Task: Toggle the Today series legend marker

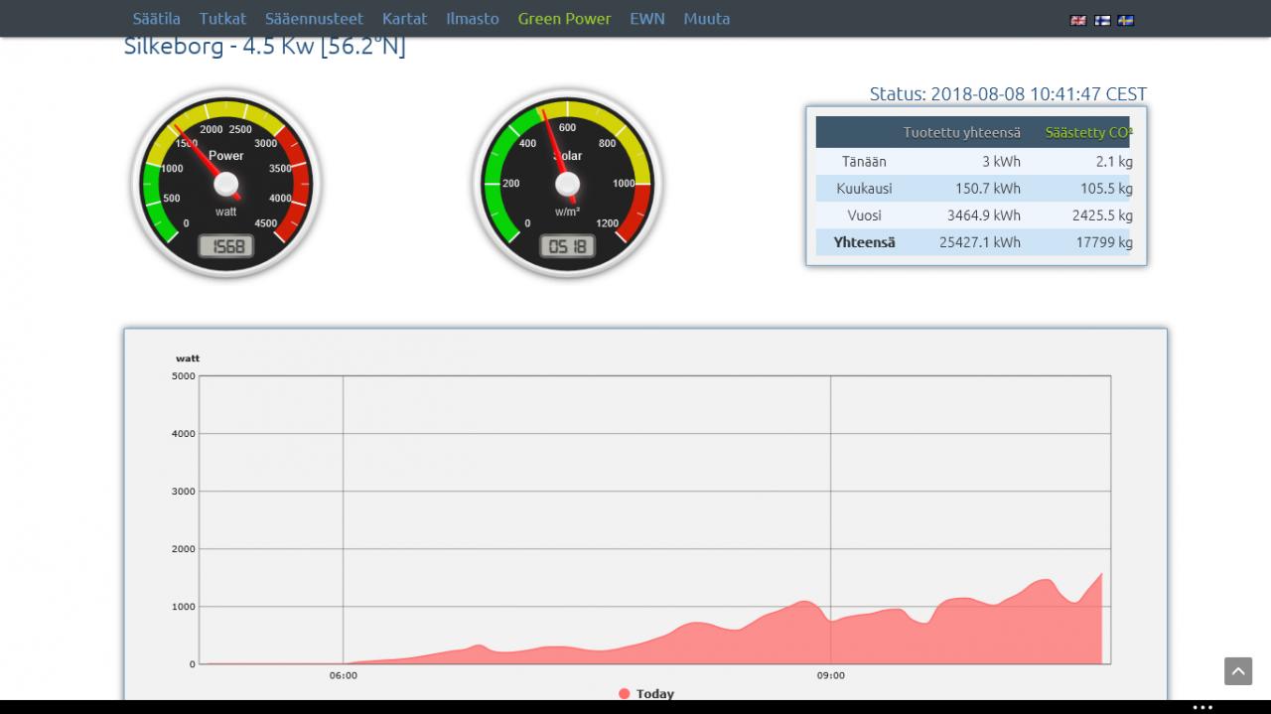Action: [x=624, y=693]
